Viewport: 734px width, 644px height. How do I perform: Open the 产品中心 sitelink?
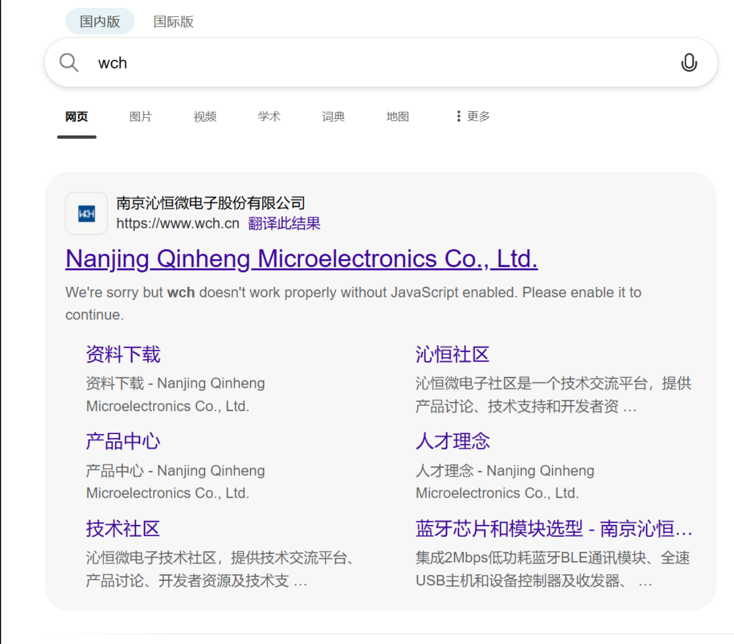click(x=123, y=441)
